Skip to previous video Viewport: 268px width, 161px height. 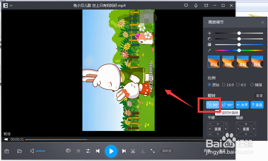point(98,151)
